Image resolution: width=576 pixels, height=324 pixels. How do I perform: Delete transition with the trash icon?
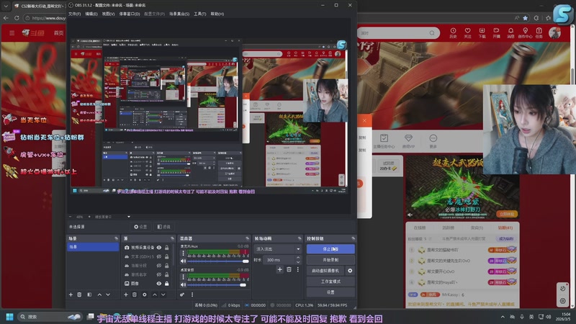pos(289,269)
